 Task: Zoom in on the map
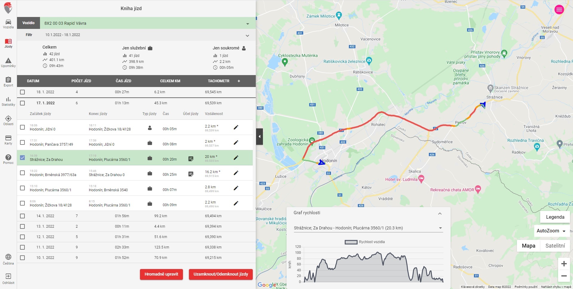564,264
